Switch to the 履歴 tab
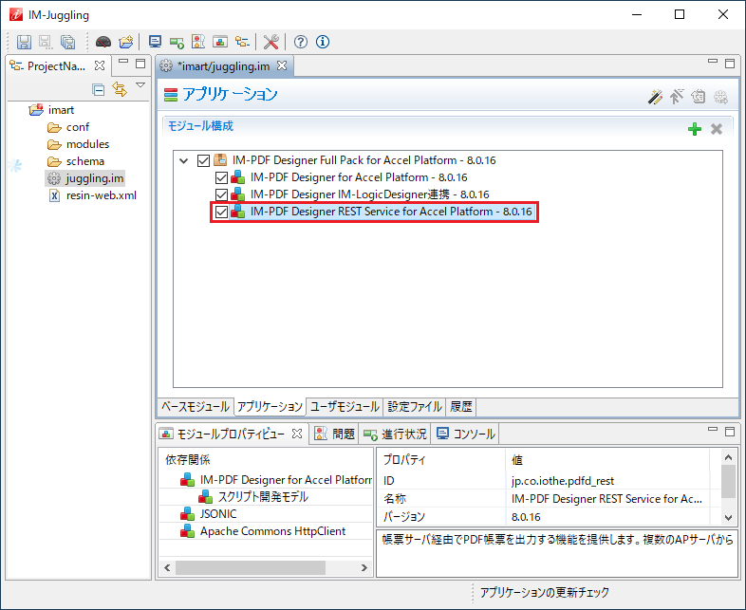The image size is (746, 610). tap(460, 407)
